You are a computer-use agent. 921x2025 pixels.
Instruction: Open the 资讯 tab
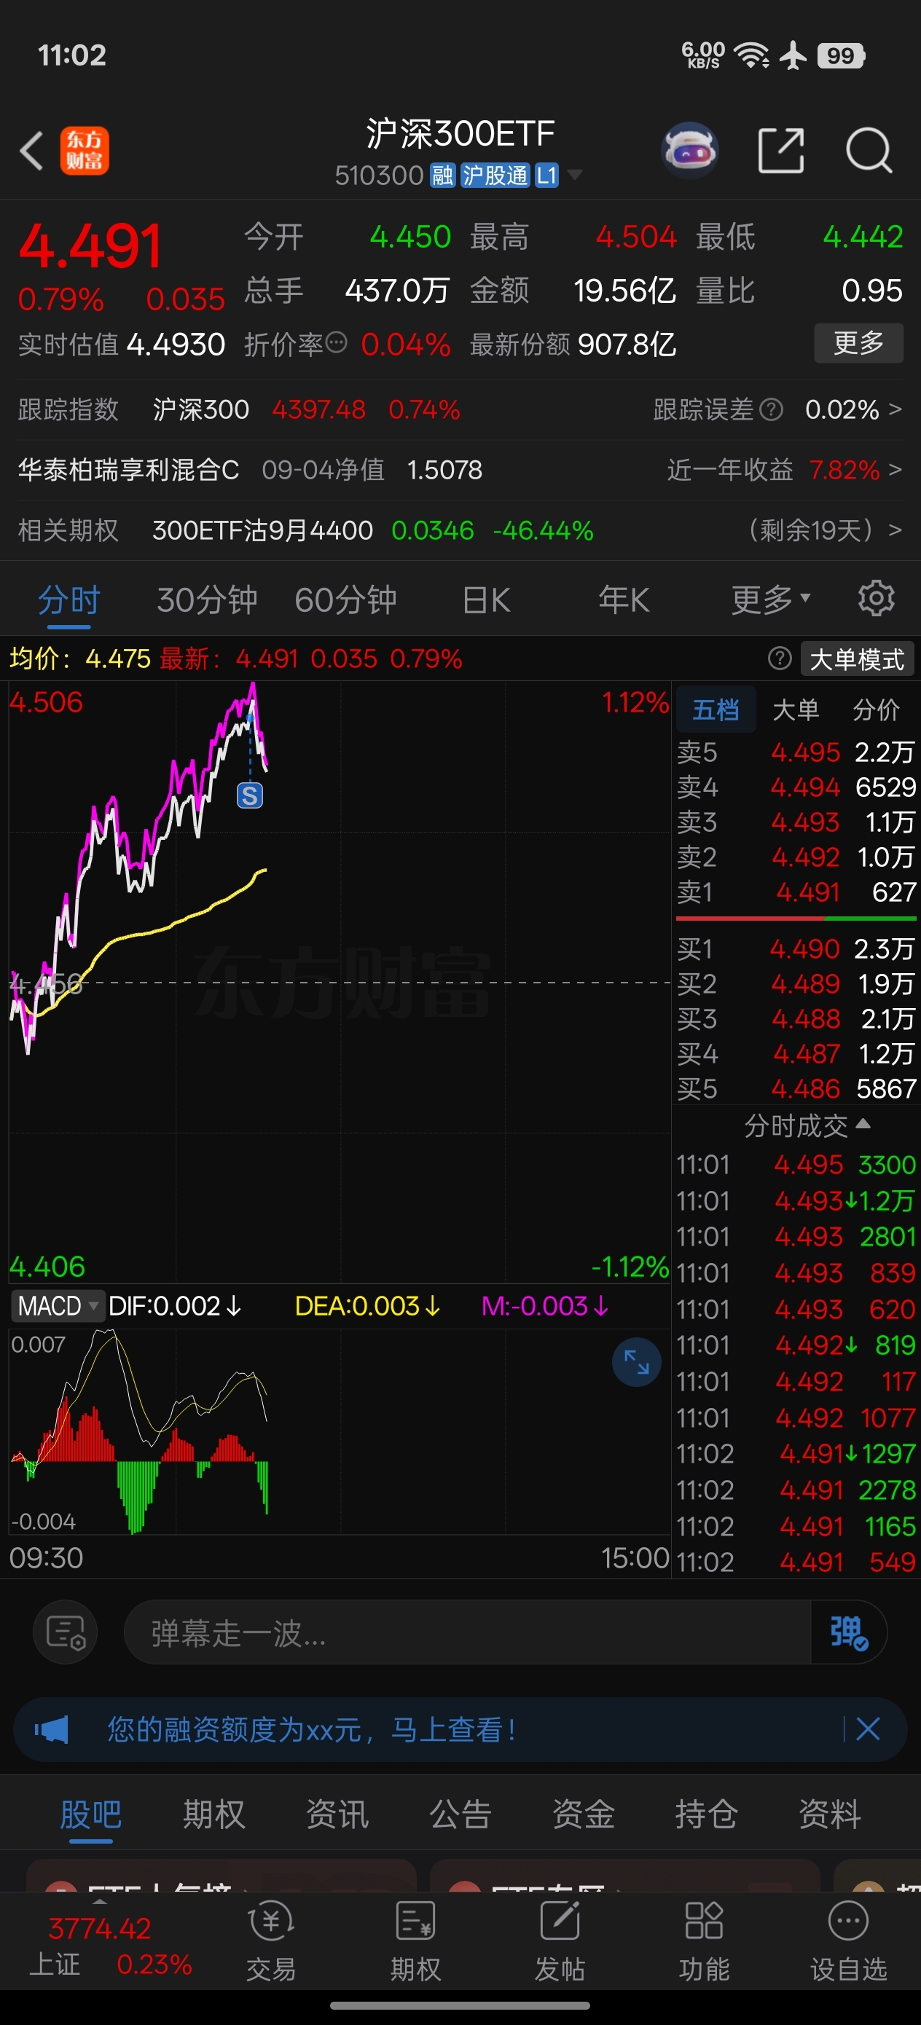[337, 1814]
